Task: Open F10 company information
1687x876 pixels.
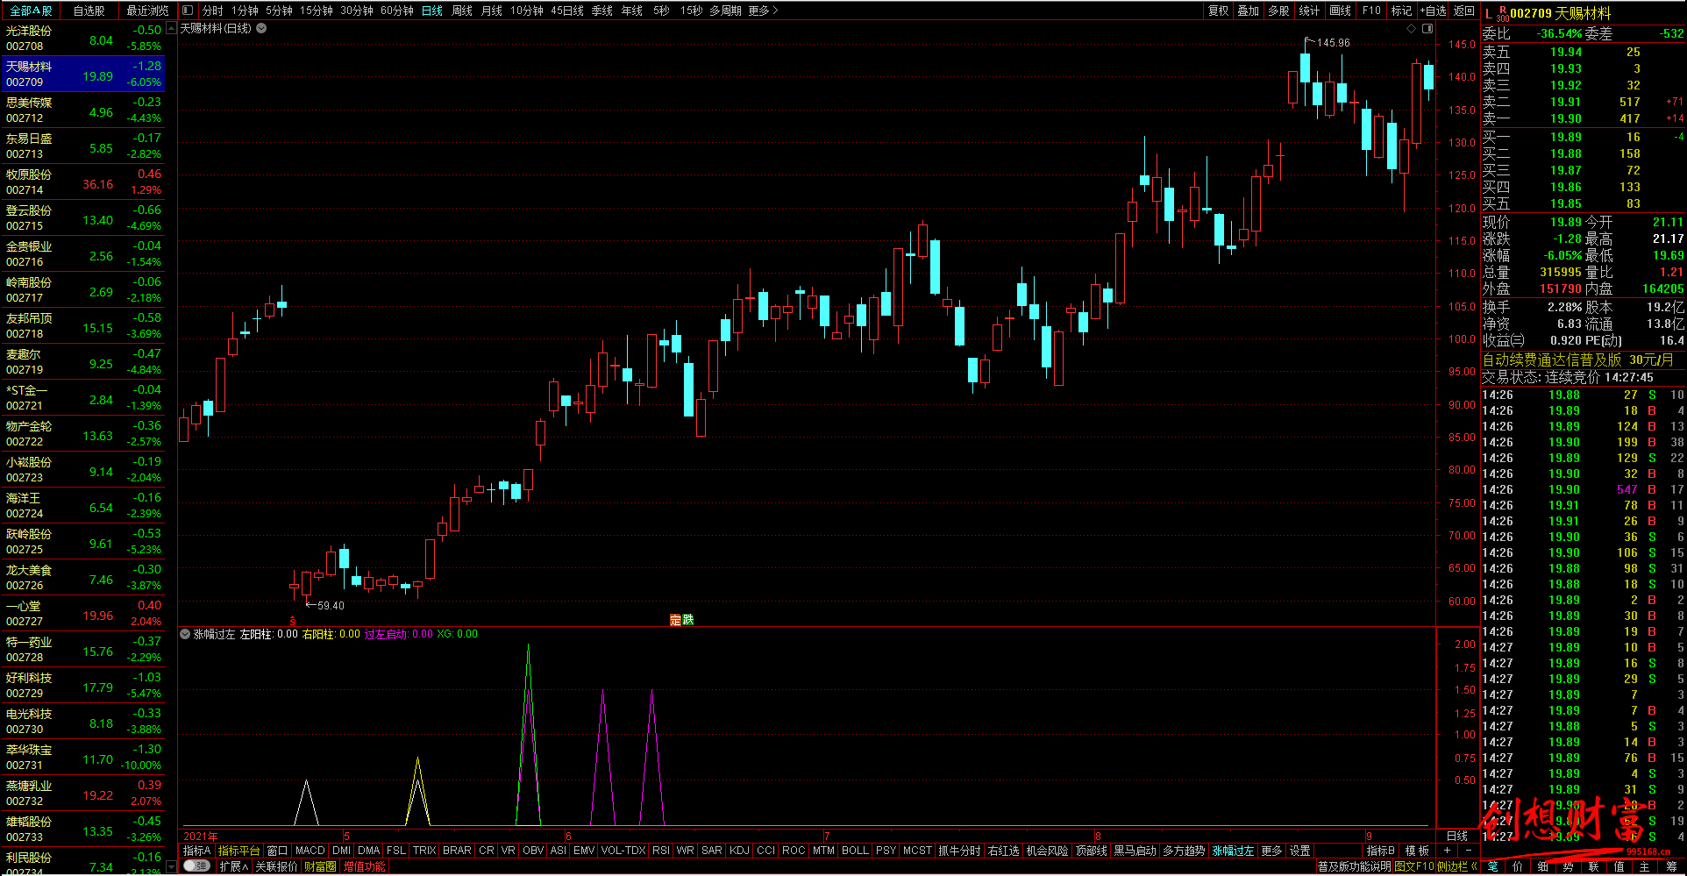Action: (1371, 11)
